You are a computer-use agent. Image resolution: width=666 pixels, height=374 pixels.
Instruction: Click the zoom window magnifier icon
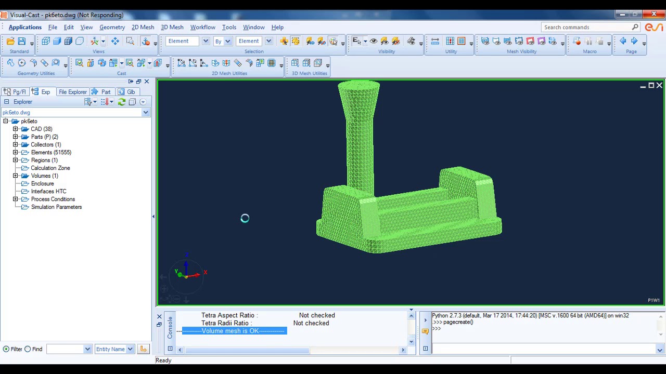(130, 41)
